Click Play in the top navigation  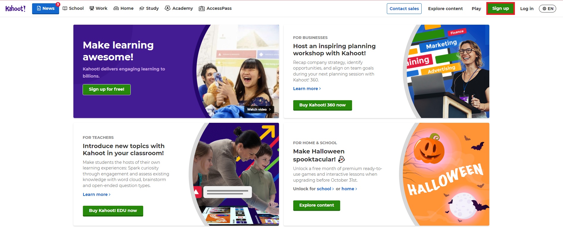[476, 9]
